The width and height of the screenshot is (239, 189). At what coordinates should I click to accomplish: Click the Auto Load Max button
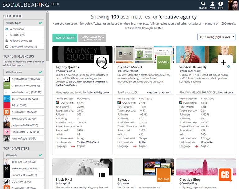(92, 38)
